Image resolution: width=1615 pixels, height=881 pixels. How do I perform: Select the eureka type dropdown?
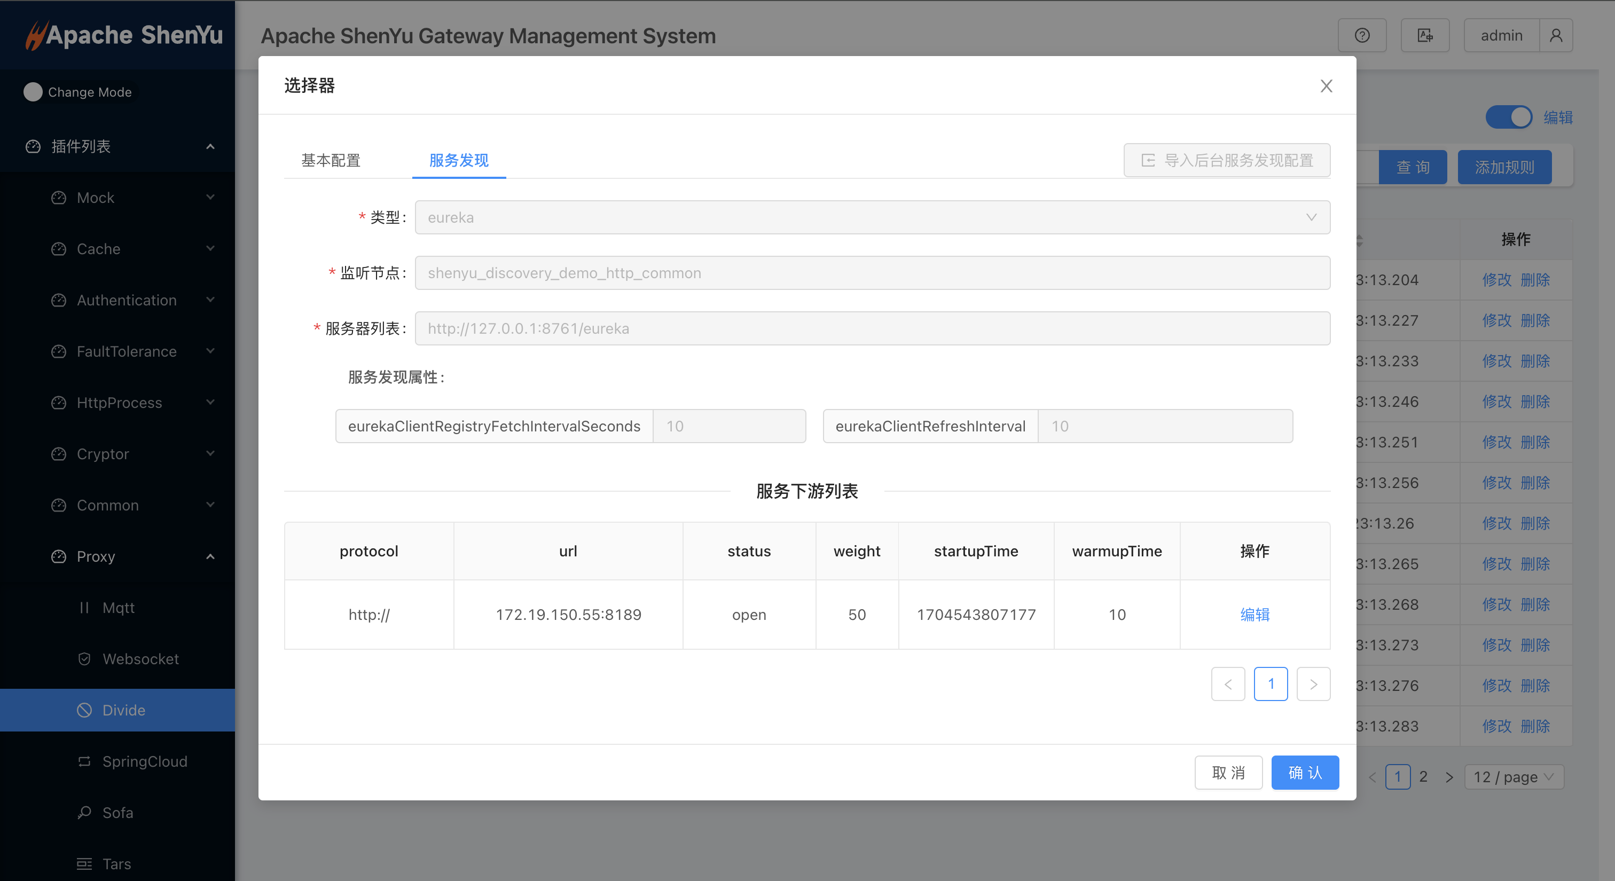[x=872, y=217]
